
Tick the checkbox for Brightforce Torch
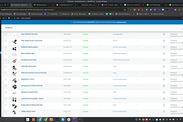5,79
